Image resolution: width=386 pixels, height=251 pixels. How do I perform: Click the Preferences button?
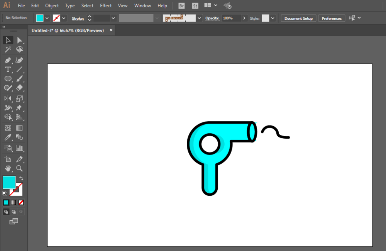click(332, 18)
